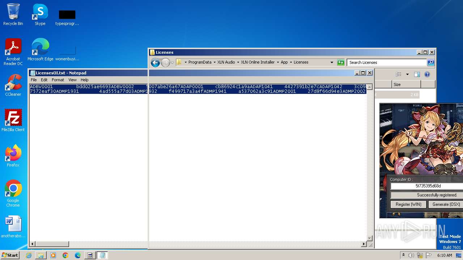Open CCleaner desktop shortcut
The height and width of the screenshot is (260, 463).
click(13, 85)
